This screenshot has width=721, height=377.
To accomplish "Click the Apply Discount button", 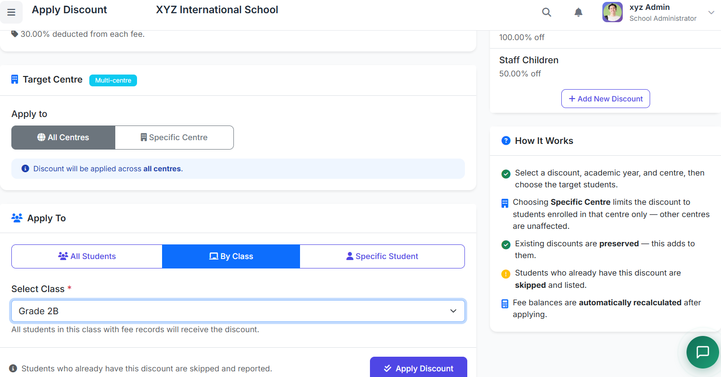I will point(419,367).
